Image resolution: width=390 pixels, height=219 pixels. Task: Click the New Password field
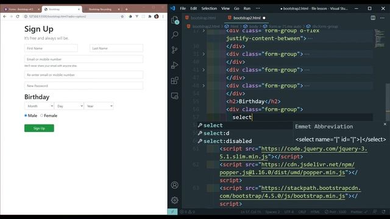pos(83,86)
